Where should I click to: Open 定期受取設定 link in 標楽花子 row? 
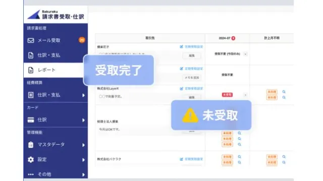tap(194, 47)
